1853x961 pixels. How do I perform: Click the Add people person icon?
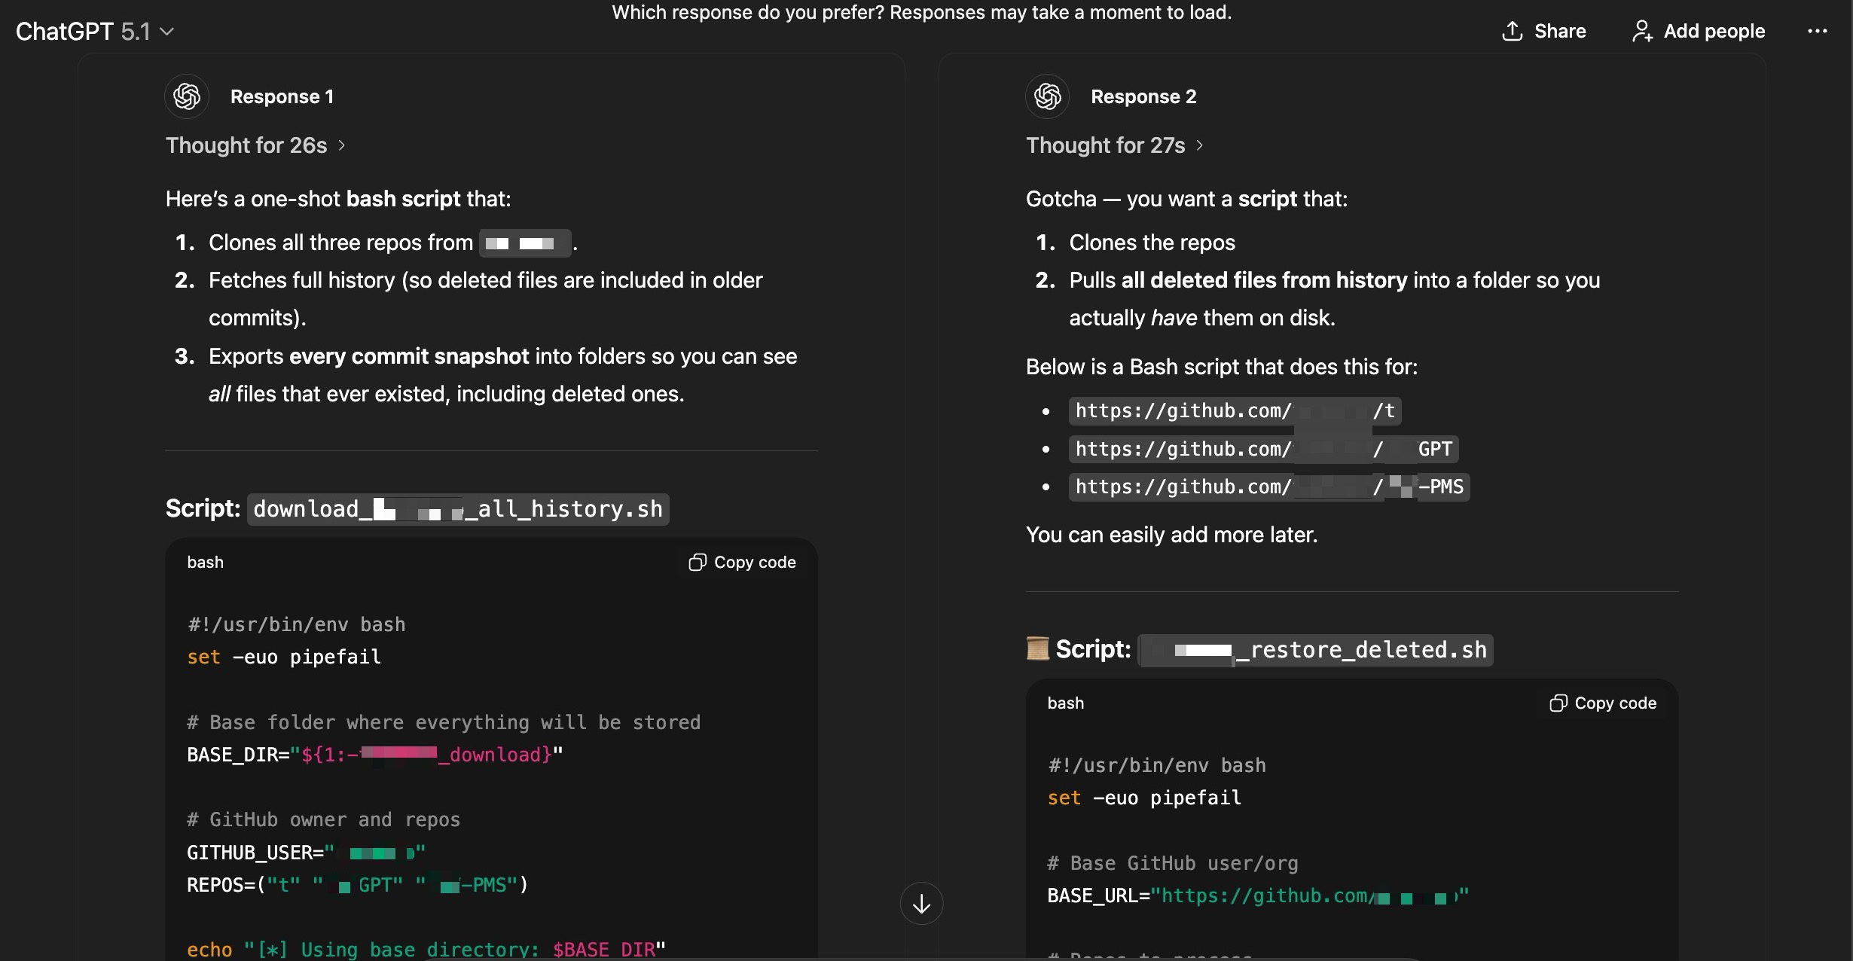(x=1642, y=31)
